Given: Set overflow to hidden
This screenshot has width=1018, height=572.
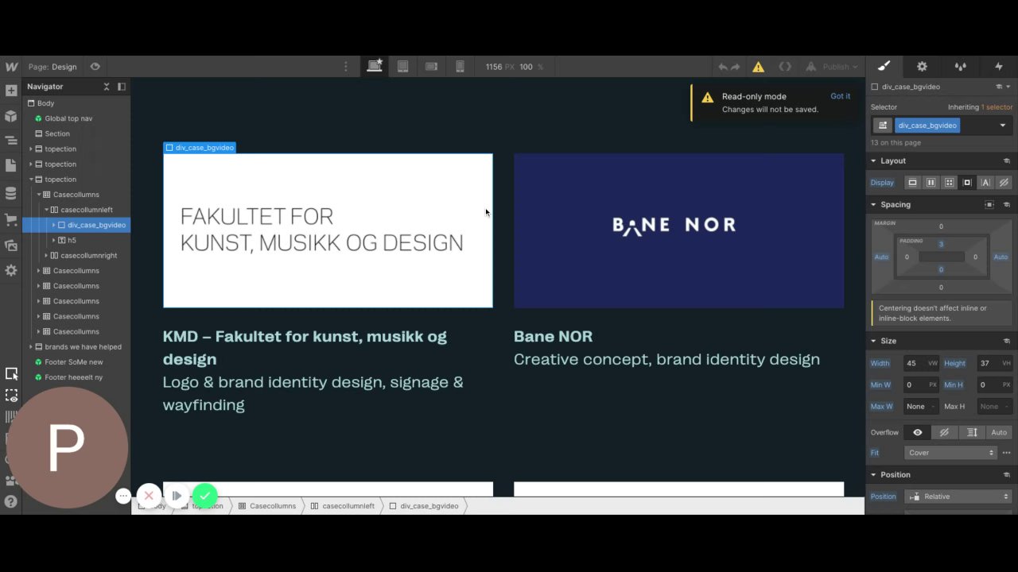Looking at the screenshot, I should click(x=944, y=432).
